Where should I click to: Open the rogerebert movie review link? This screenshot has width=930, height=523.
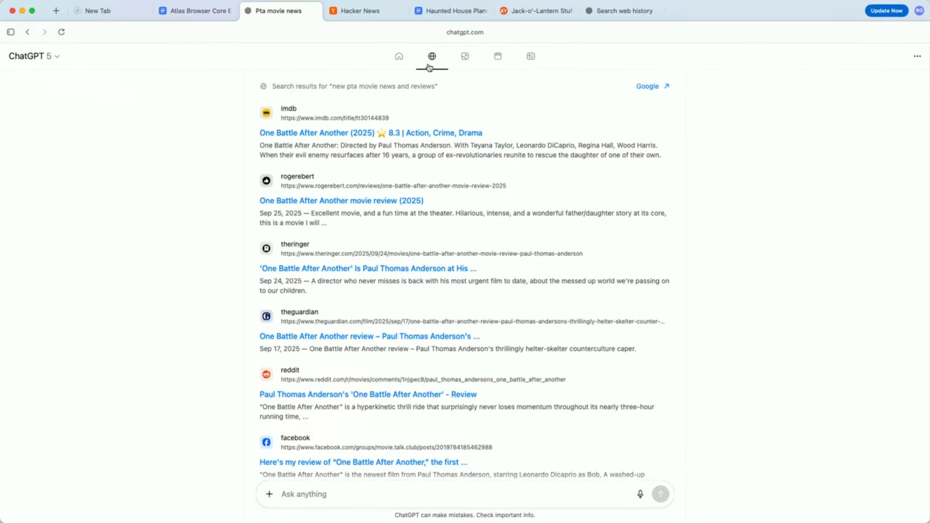point(341,200)
